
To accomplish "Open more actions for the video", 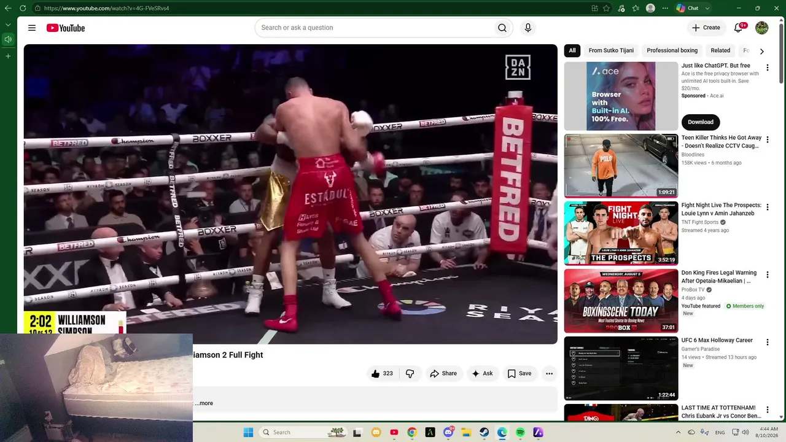I will click(549, 373).
